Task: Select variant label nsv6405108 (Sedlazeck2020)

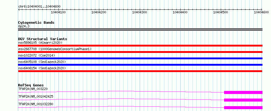Action: tap(42, 62)
